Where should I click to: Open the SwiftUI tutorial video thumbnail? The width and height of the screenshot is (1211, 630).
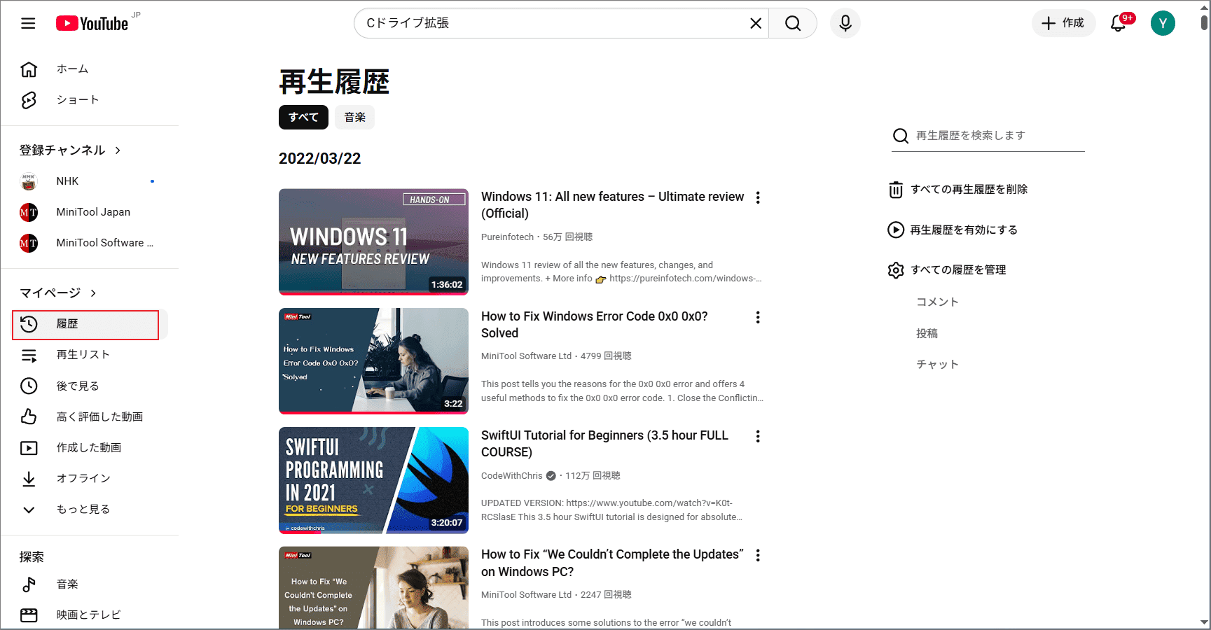pos(373,480)
